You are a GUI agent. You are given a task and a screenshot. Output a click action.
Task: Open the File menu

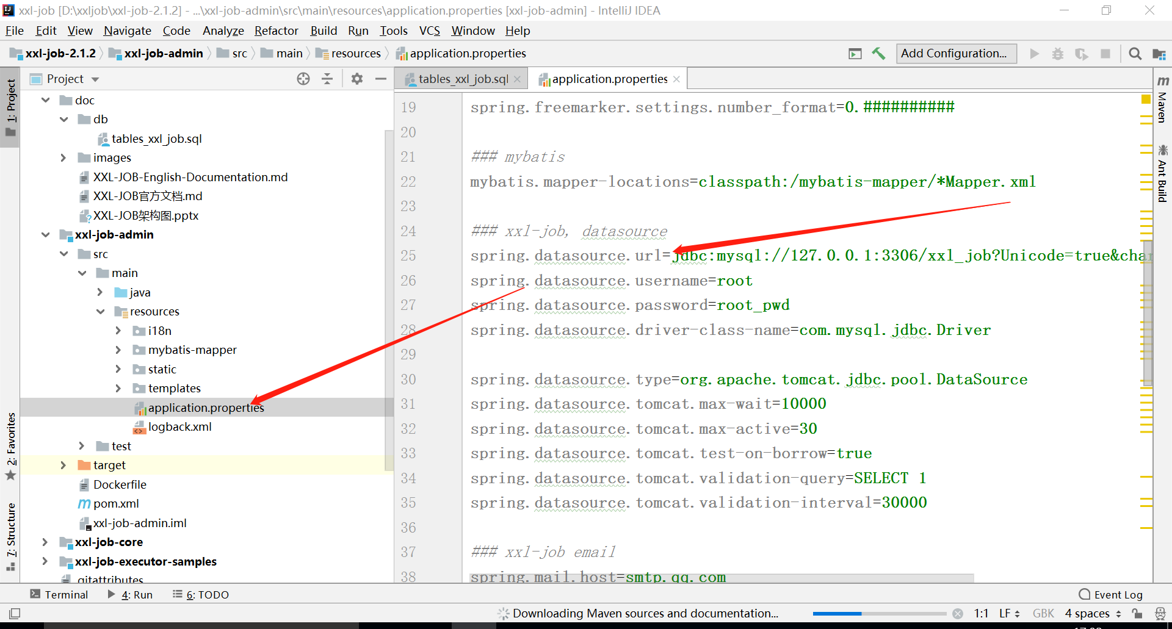click(15, 31)
